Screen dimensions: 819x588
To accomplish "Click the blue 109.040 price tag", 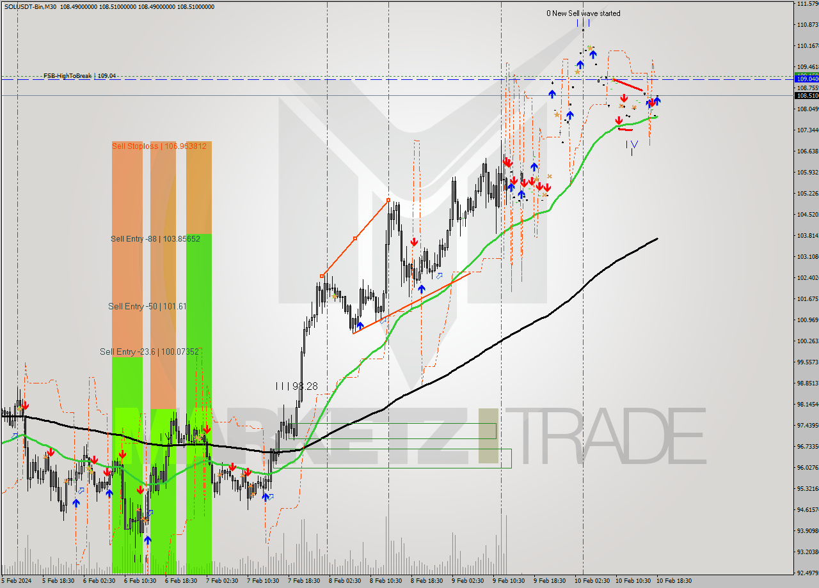I will (806, 79).
